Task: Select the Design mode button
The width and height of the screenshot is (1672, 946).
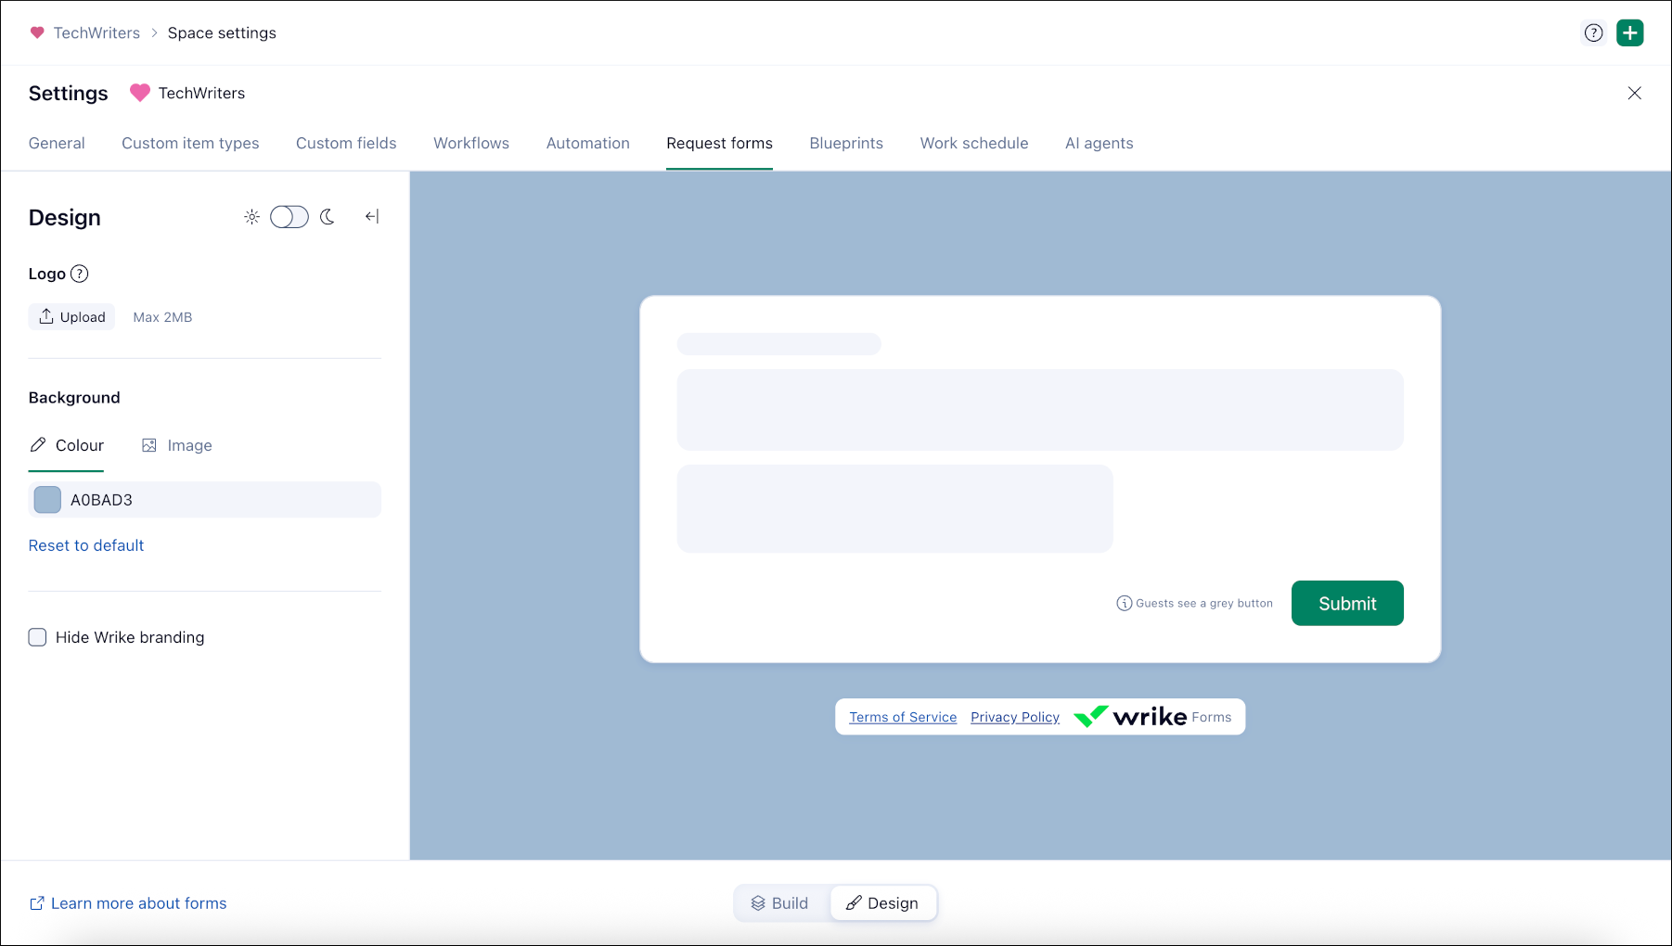Action: pos(882,903)
